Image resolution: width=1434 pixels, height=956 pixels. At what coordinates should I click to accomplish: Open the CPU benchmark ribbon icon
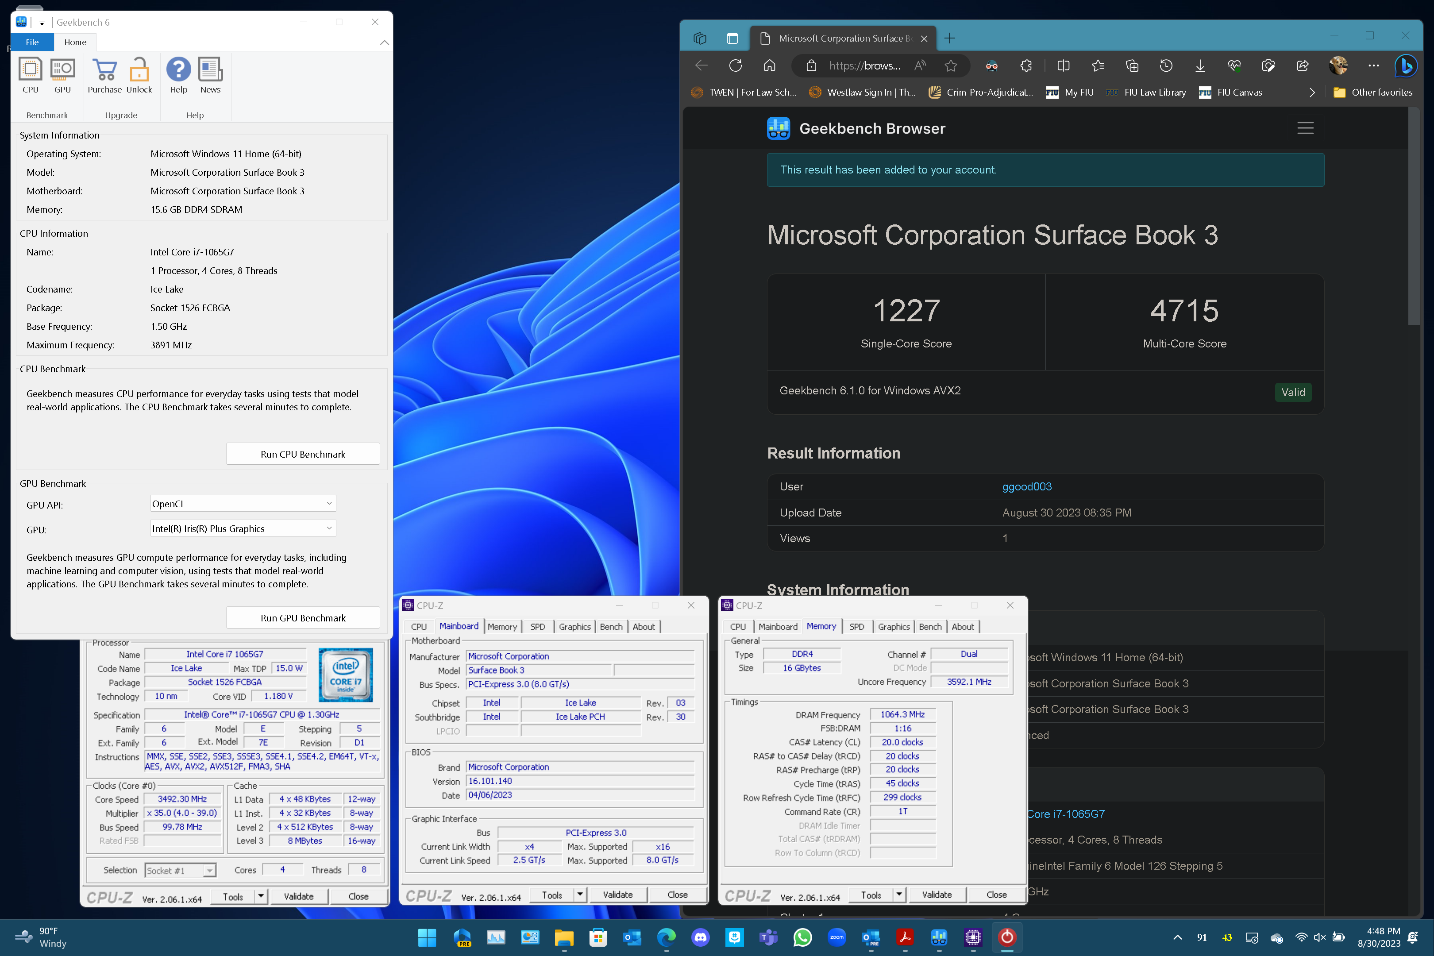point(30,76)
